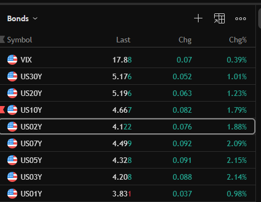The image size is (261, 202).
Task: Open the advanced view table icon
Action: pyautogui.click(x=219, y=18)
